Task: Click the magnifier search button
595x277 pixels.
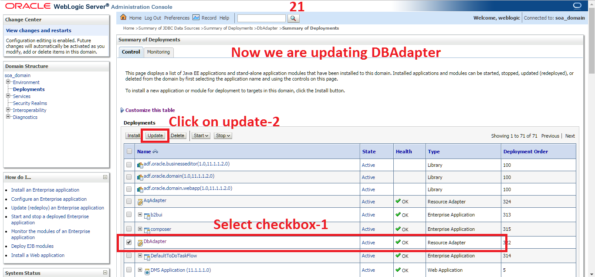Action: (294, 18)
